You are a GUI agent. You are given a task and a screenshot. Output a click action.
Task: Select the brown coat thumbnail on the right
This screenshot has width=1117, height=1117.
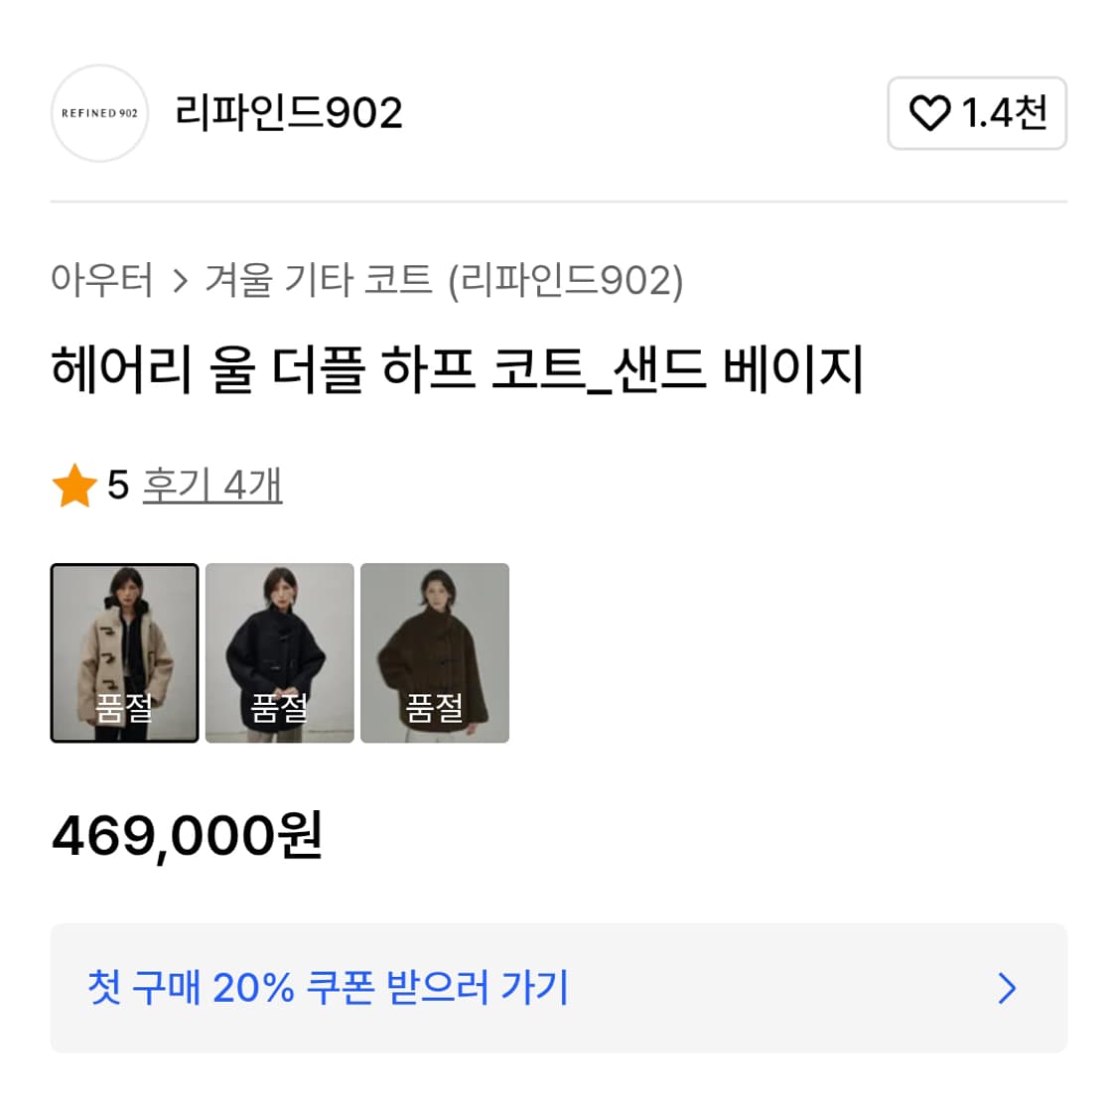(435, 651)
